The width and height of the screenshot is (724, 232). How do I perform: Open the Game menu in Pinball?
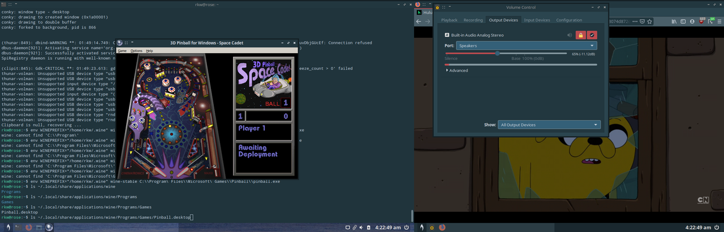(122, 51)
